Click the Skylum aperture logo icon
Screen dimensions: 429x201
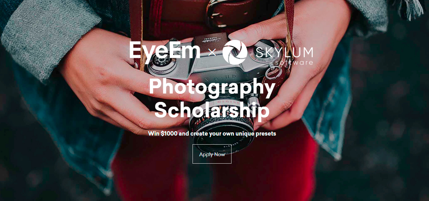click(235, 52)
